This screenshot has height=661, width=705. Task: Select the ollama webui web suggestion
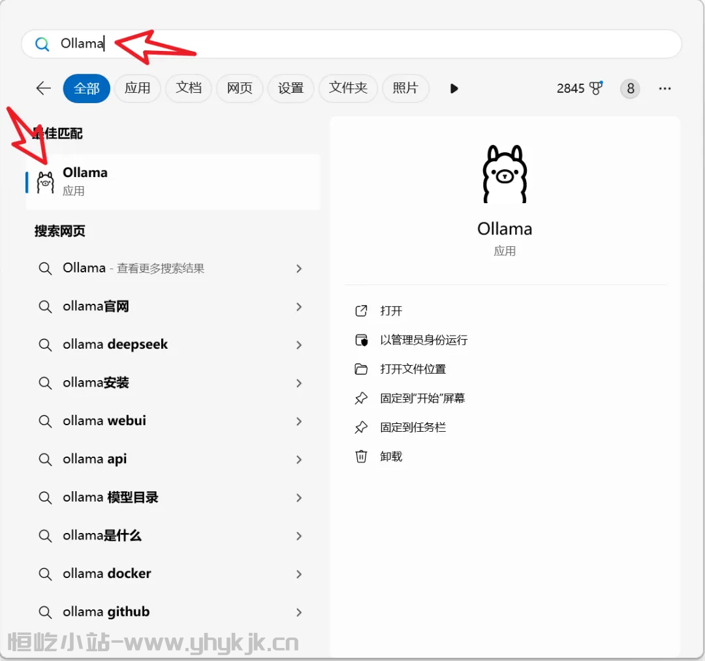click(x=173, y=421)
